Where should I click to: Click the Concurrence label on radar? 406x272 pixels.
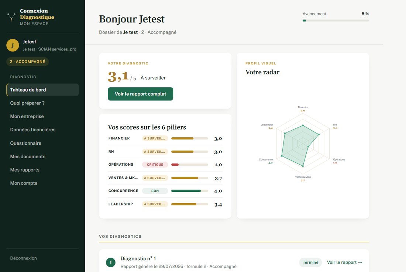coord(266,159)
